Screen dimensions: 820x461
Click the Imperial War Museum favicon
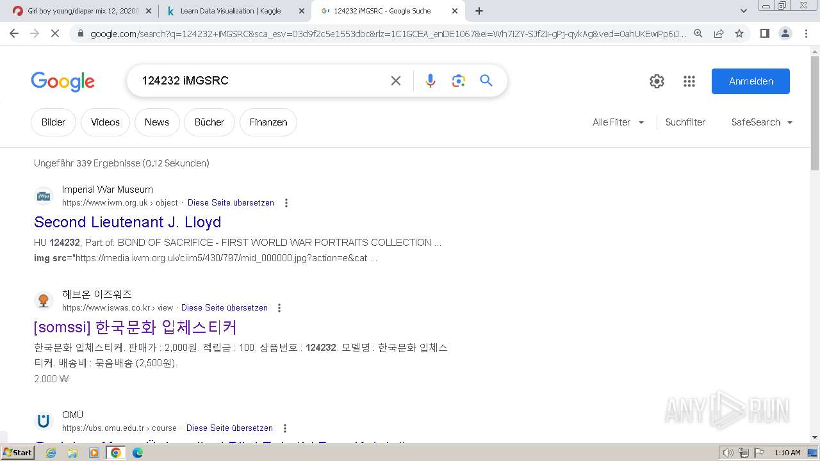point(44,197)
